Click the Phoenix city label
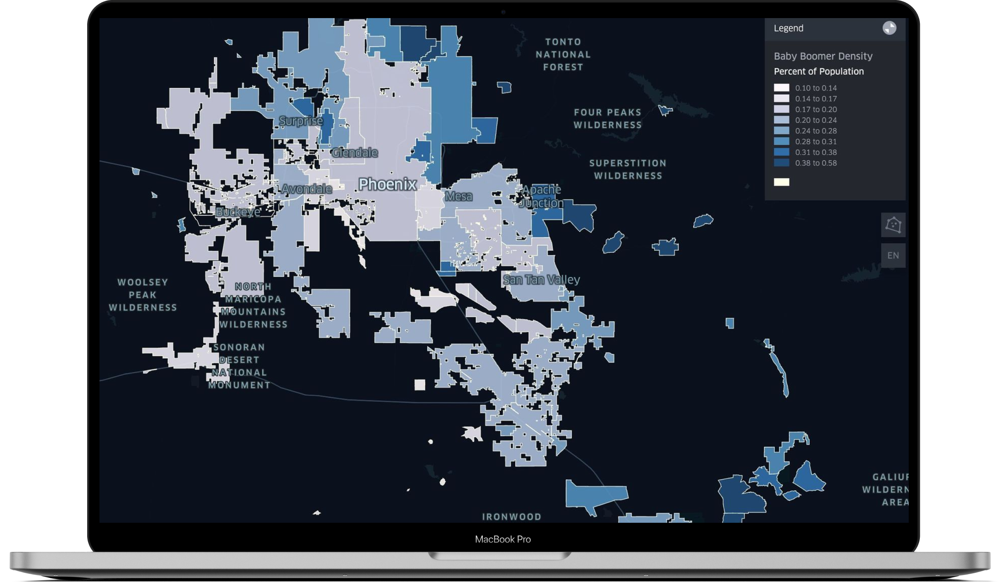This screenshot has width=1000, height=584. click(x=387, y=184)
